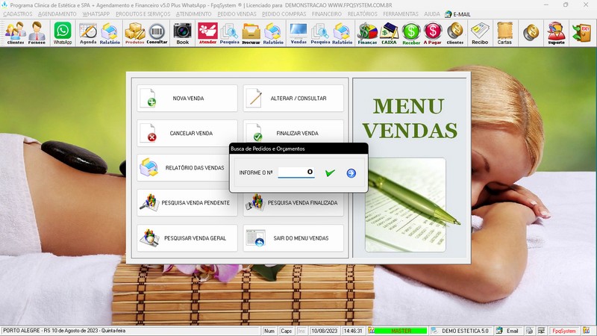
Task: Click the PESQUISAR VENDA GERAL button
Action: [187, 238]
